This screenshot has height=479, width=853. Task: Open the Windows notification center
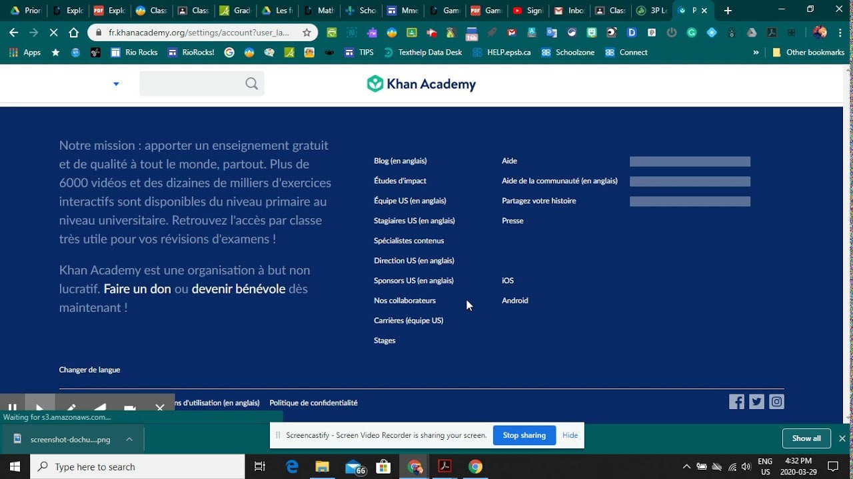tap(833, 466)
